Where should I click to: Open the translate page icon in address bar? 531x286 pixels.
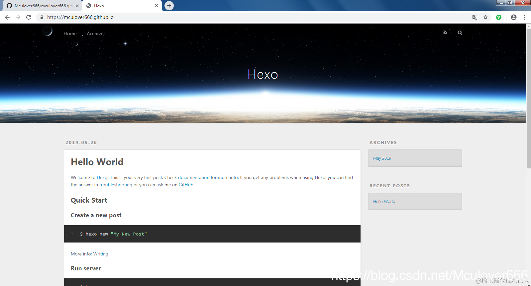point(475,17)
